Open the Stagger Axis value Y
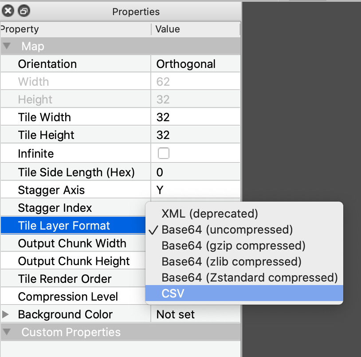The image size is (361, 357). (x=196, y=190)
